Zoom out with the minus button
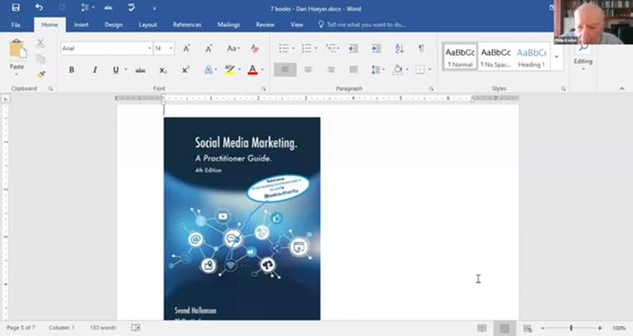 coord(543,328)
